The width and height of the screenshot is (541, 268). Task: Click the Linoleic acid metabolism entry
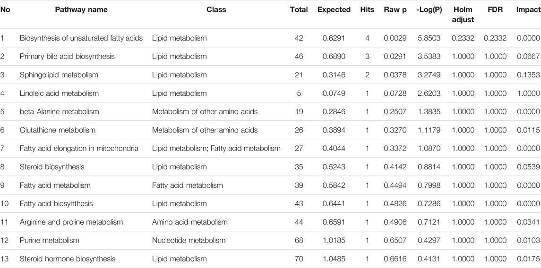pyautogui.click(x=59, y=93)
